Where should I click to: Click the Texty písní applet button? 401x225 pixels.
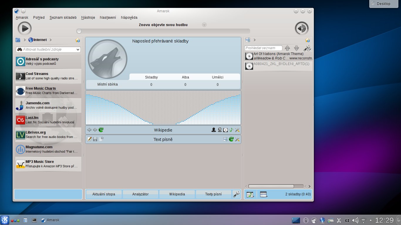[x=213, y=194]
